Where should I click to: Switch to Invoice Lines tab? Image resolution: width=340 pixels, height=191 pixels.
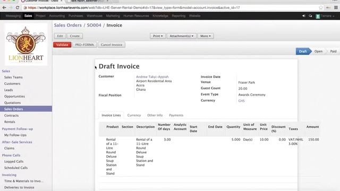111,115
